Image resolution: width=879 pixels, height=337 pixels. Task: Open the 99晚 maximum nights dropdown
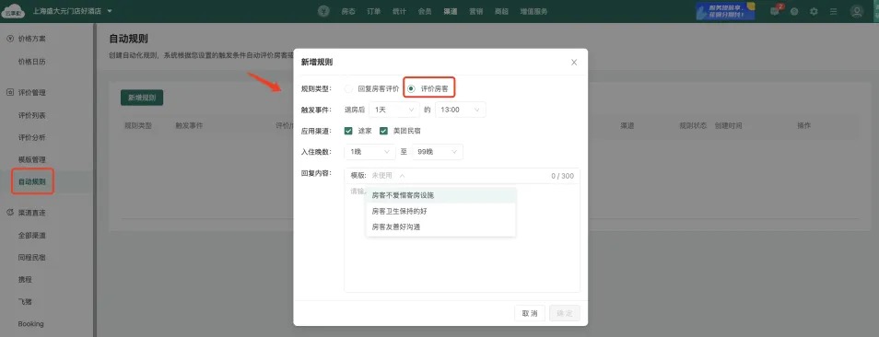point(438,152)
